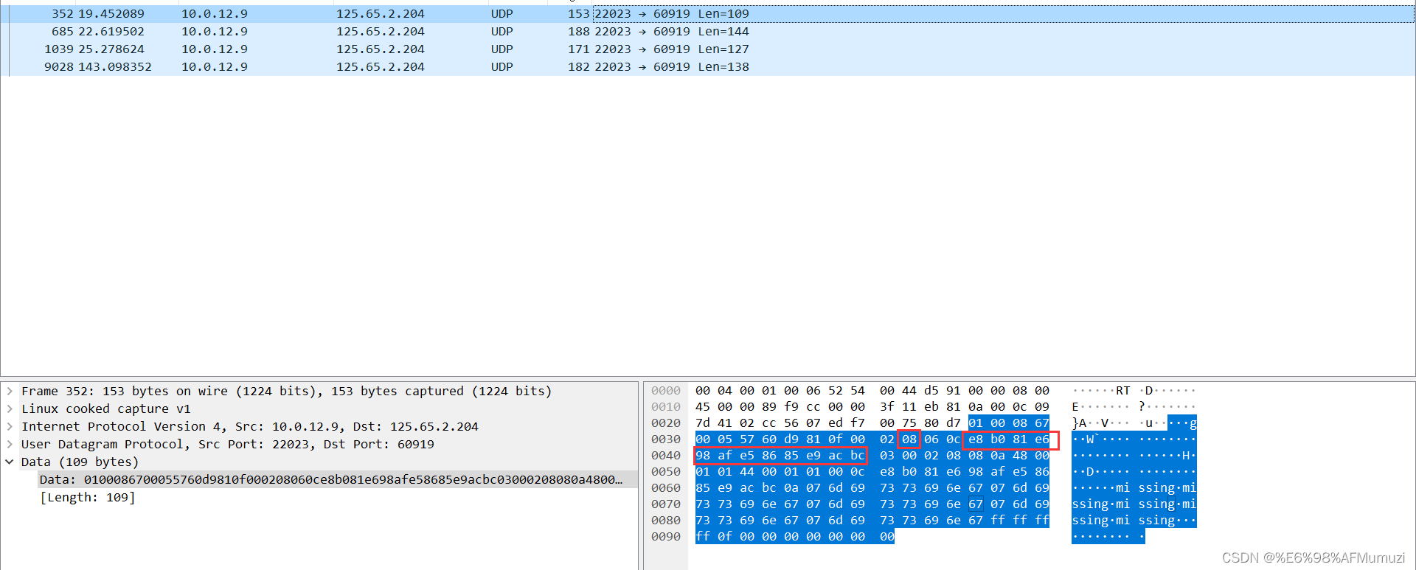Expand the Linux cooked capture v1 node
Viewport: 1416px width, 570px height.
10,409
